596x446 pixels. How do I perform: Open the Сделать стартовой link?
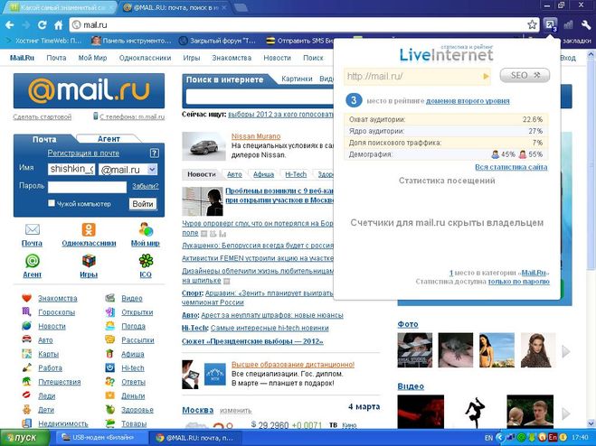pyautogui.click(x=43, y=116)
